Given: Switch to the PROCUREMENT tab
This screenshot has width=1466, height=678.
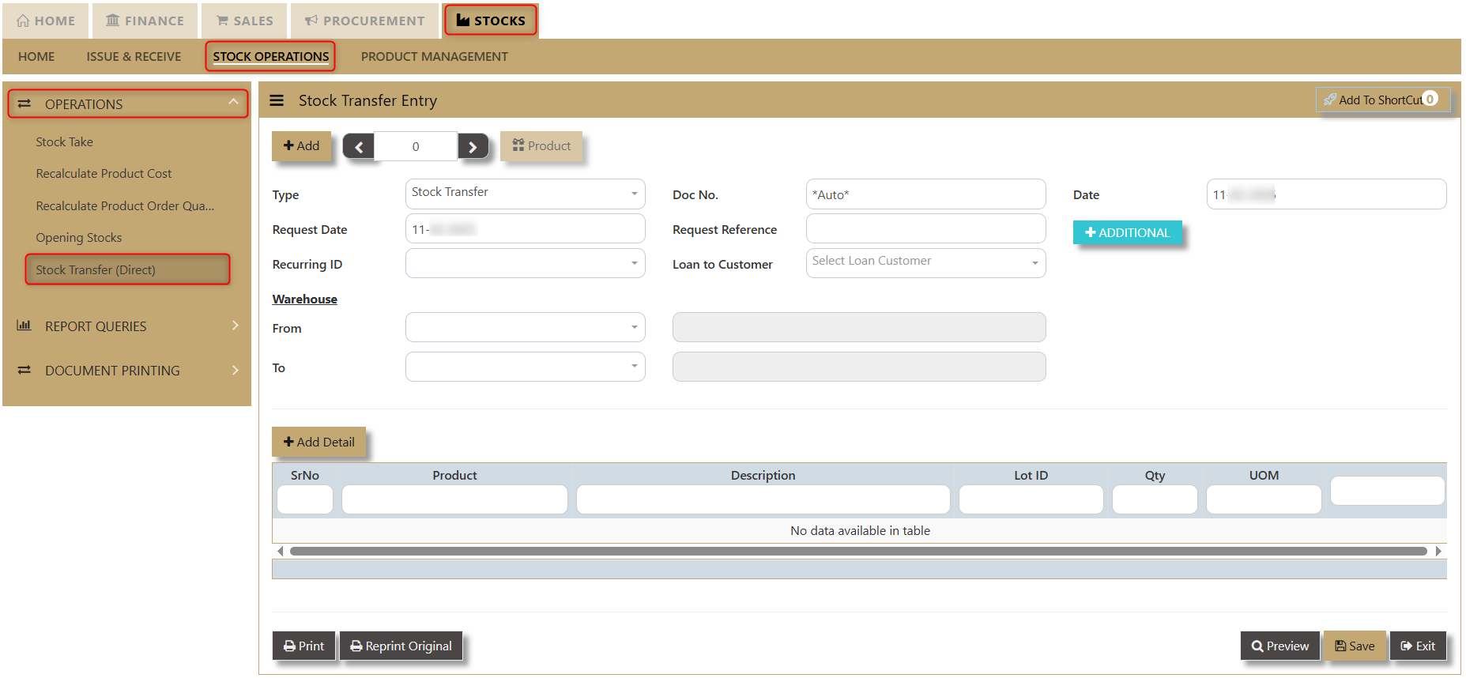Looking at the screenshot, I should pos(365,21).
